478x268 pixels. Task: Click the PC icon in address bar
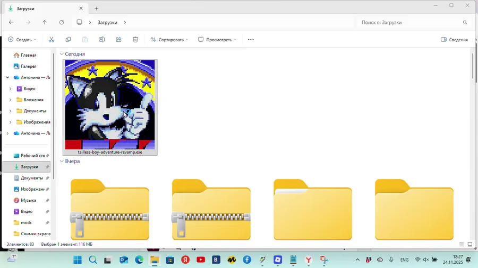pos(80,22)
